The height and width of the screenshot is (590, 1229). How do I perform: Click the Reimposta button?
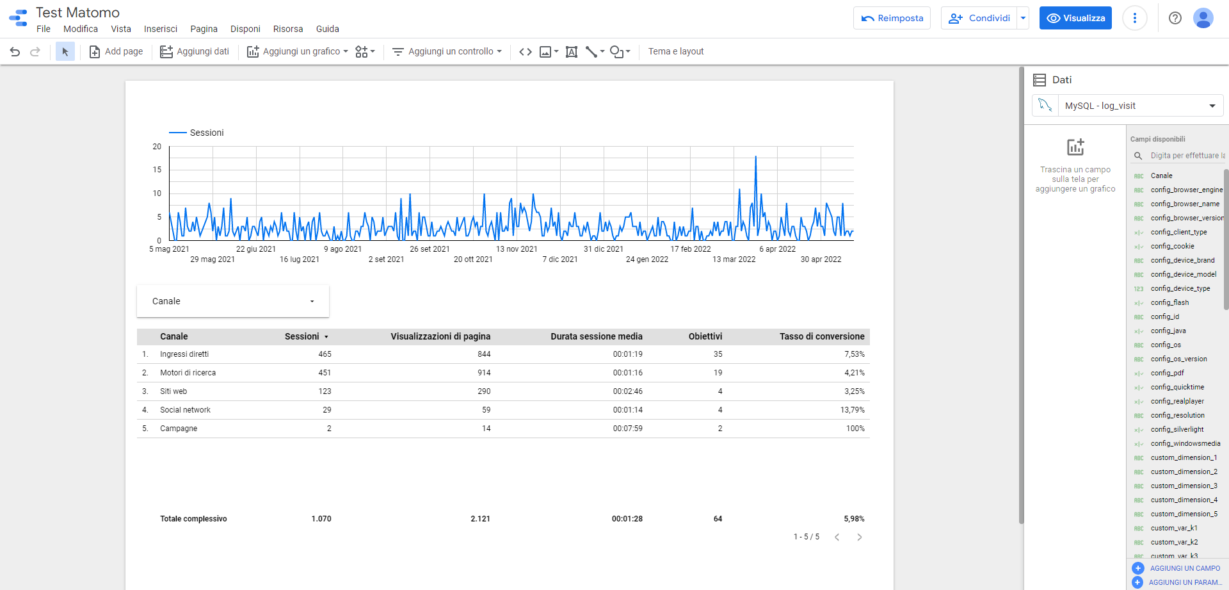point(892,18)
